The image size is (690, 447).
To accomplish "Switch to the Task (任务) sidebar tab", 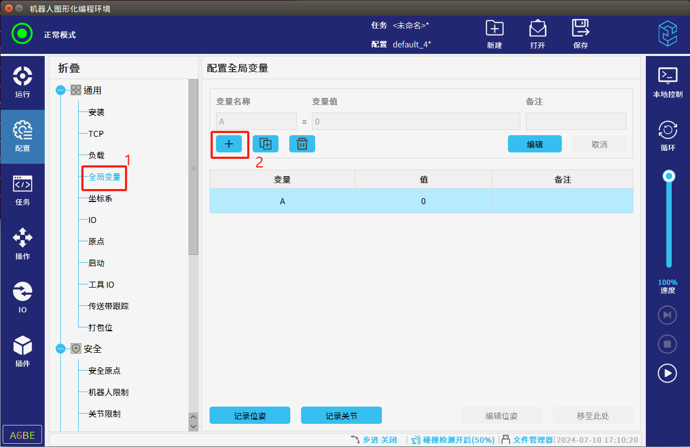I will [x=22, y=190].
